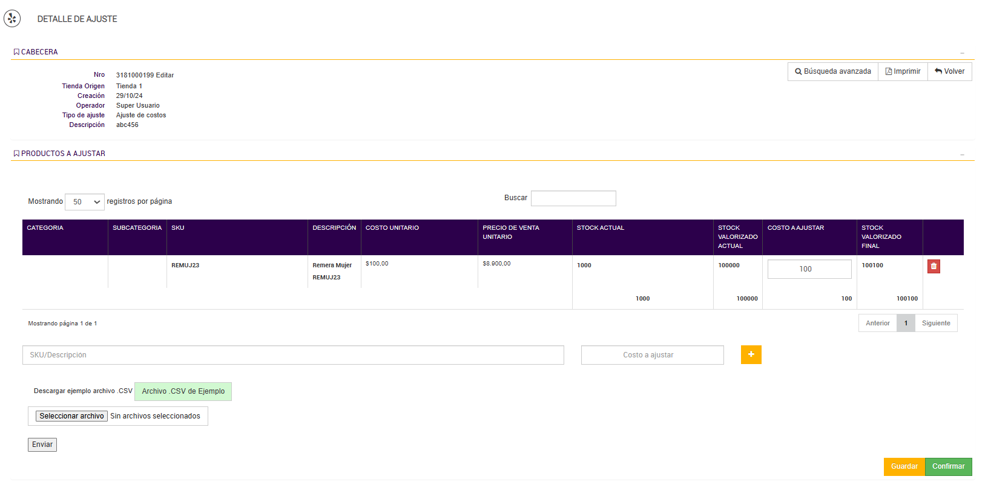Collapse the PRODUCTOS A AJUSTAR section
The image size is (988, 482).
(962, 154)
